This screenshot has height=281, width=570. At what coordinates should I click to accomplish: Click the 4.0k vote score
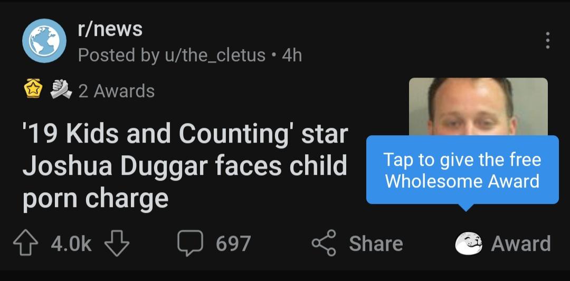(x=71, y=243)
